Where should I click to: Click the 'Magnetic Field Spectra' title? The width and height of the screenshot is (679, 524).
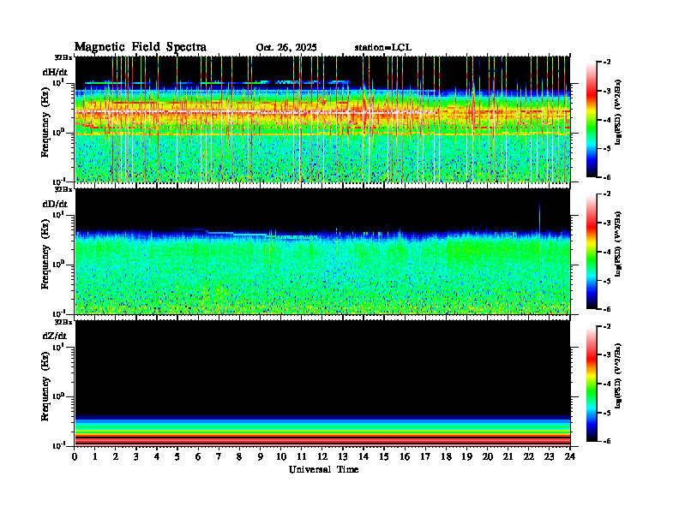[x=141, y=47]
